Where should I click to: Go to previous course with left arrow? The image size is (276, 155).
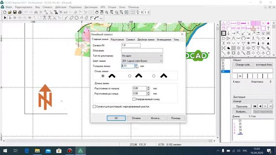pyautogui.click(x=260, y=106)
